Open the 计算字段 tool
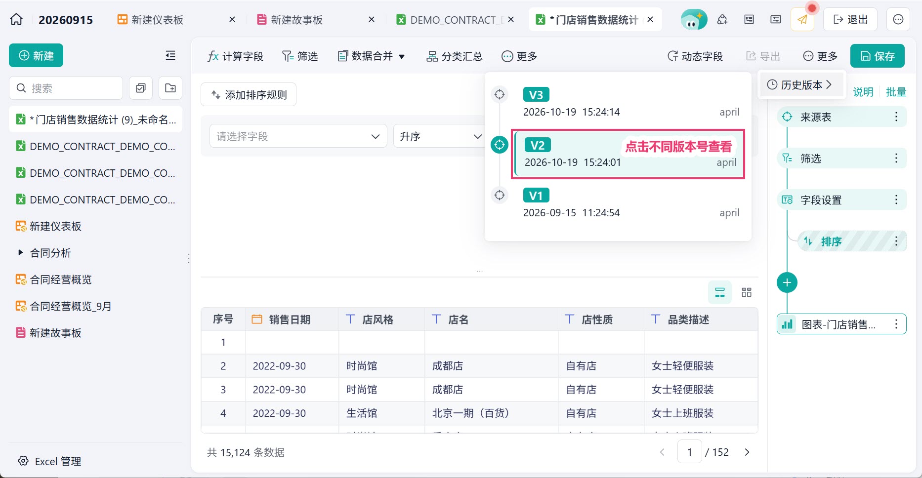The width and height of the screenshot is (922, 478). (235, 56)
